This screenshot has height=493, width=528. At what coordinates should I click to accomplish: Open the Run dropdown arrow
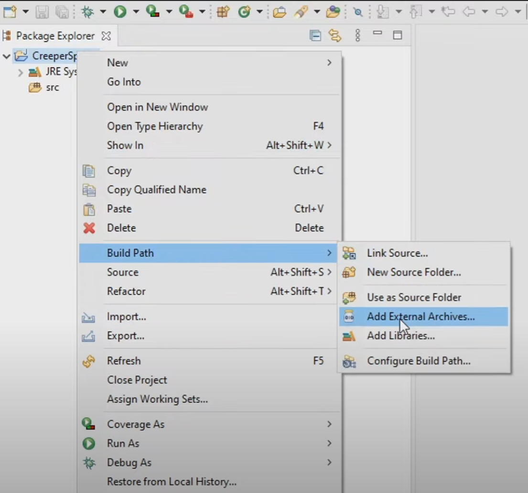pyautogui.click(x=136, y=12)
